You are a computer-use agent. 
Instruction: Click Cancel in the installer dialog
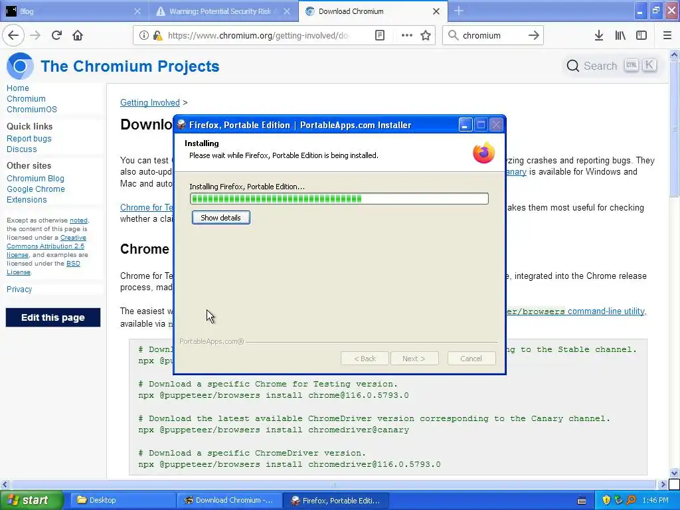(x=471, y=359)
